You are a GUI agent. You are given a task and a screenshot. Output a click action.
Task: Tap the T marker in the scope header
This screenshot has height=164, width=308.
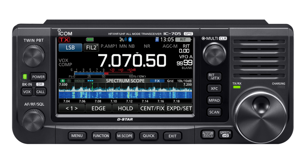coord(69,81)
